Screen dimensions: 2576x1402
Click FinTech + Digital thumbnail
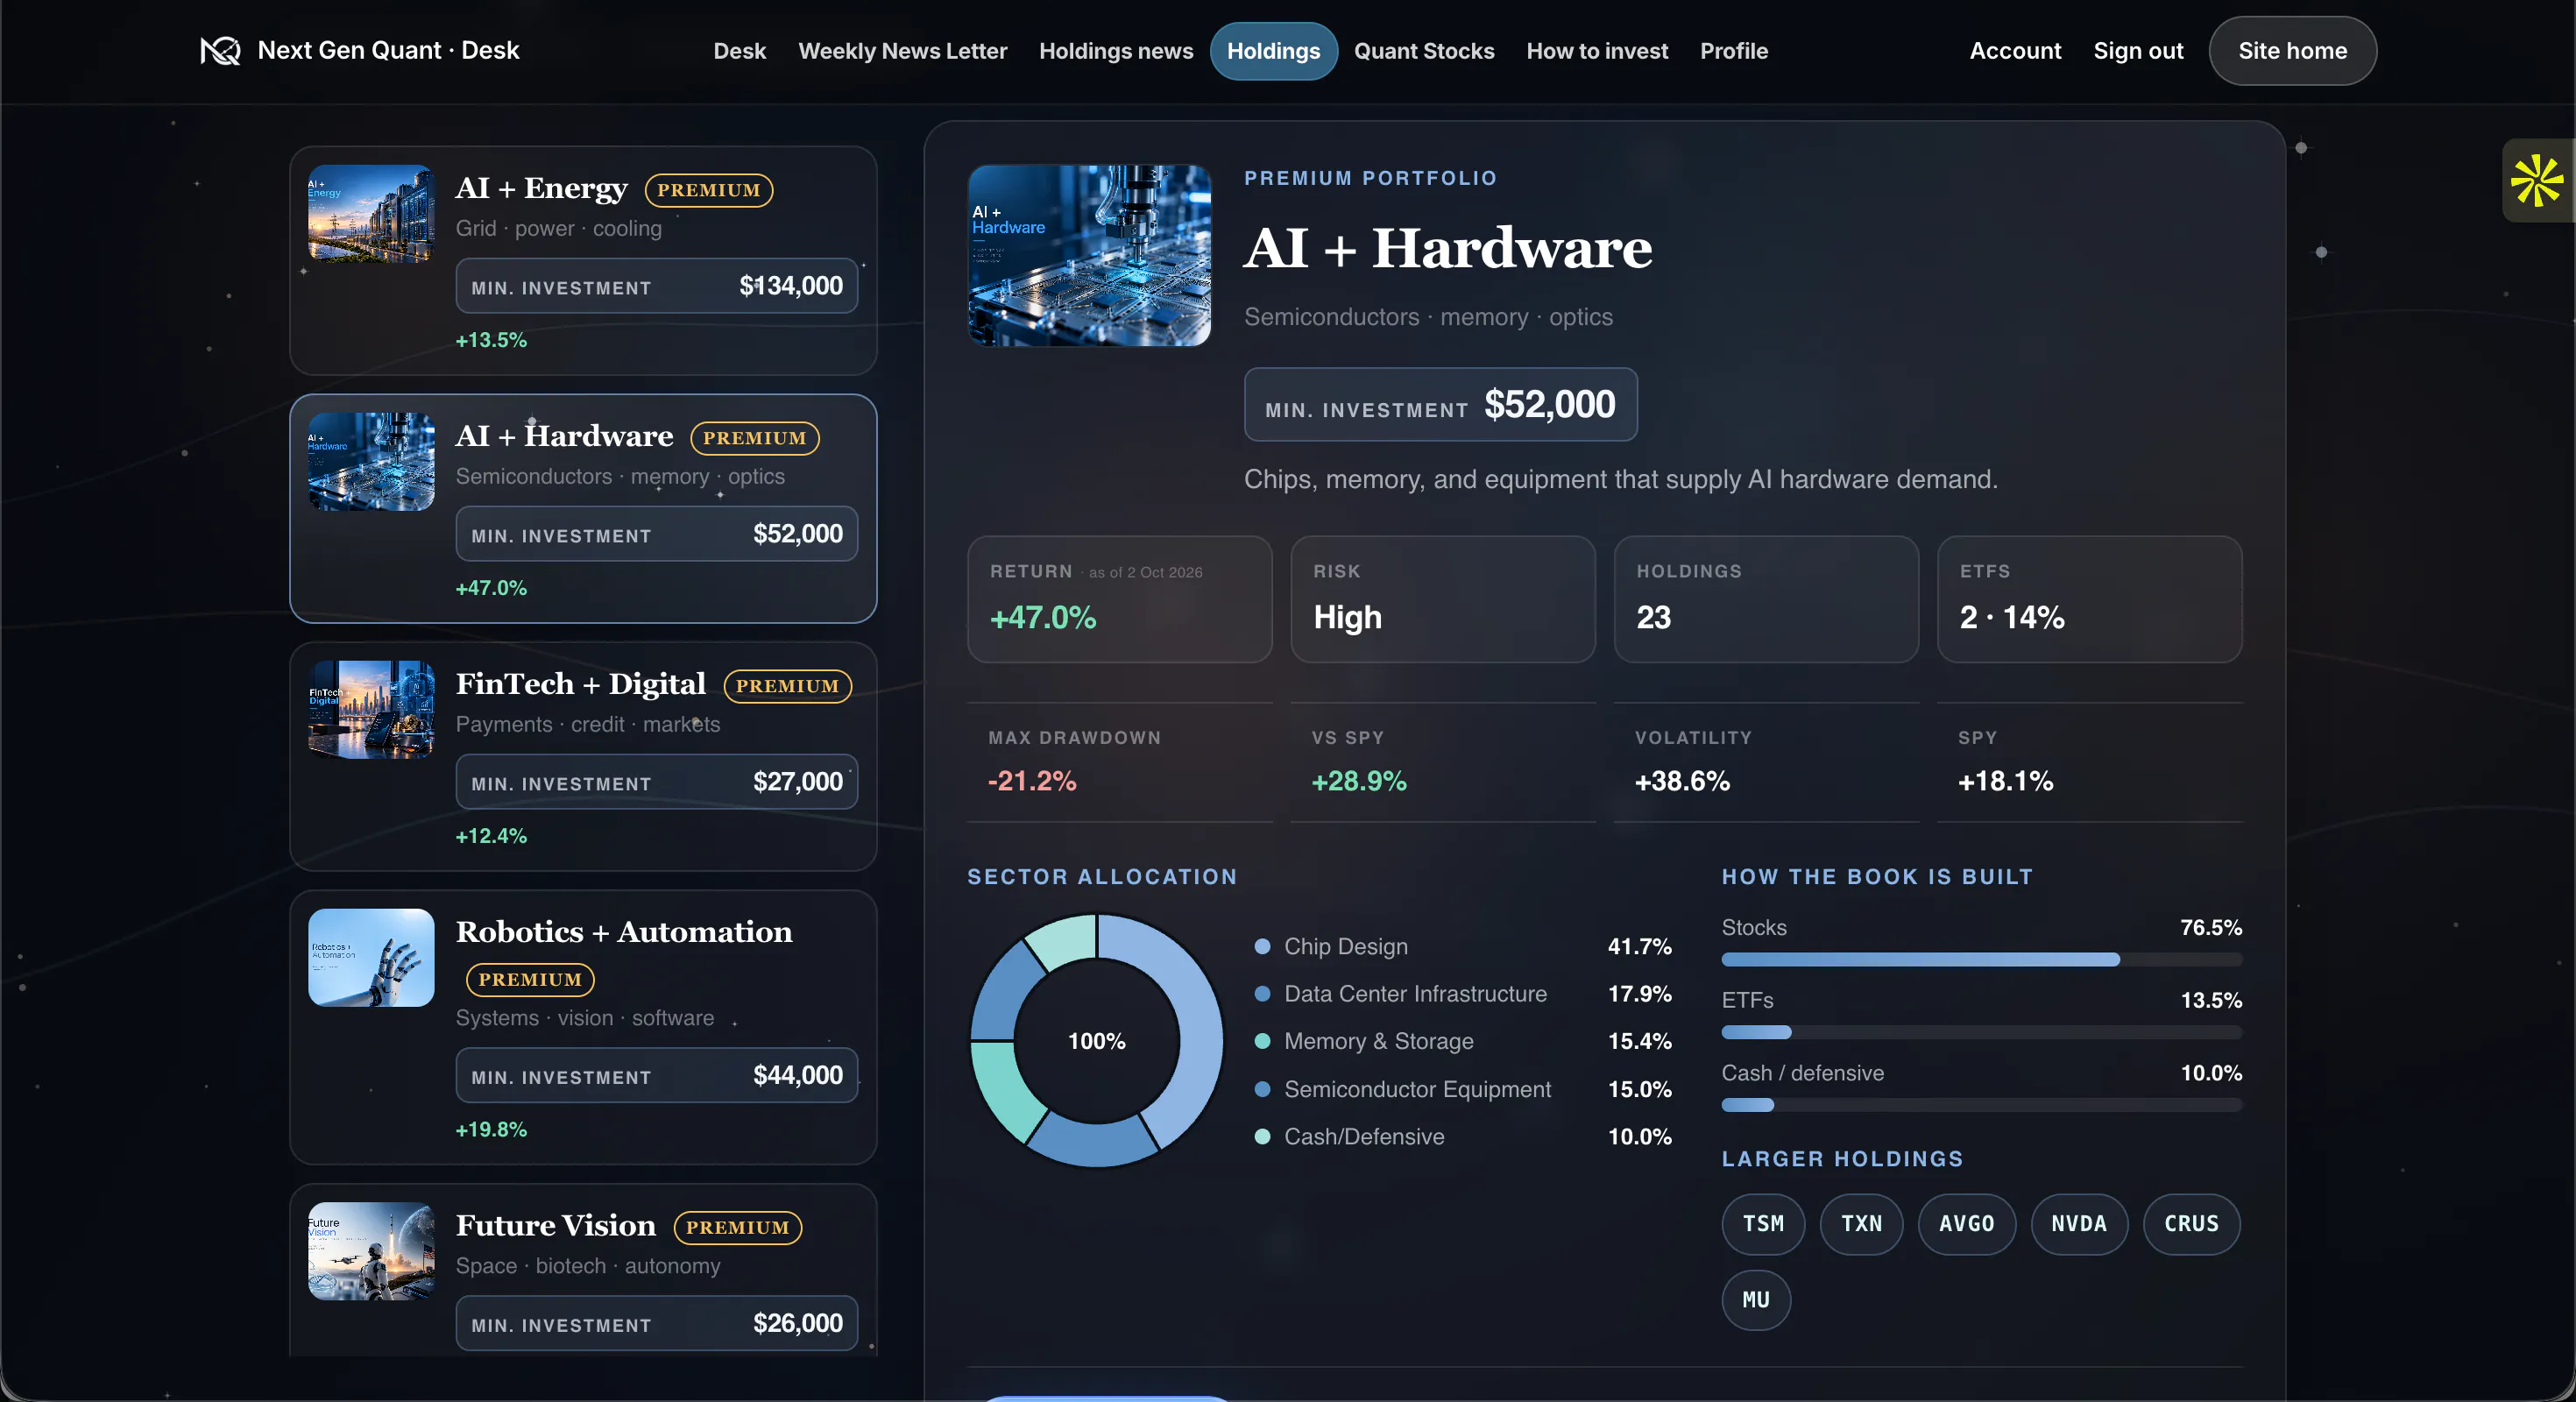pyautogui.click(x=371, y=709)
